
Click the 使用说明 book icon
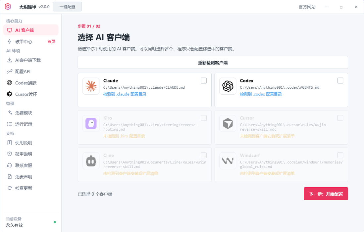click(x=10, y=142)
